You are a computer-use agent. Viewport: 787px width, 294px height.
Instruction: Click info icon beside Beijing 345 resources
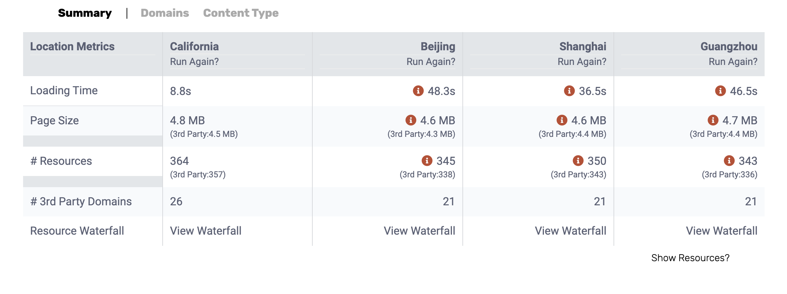point(427,161)
